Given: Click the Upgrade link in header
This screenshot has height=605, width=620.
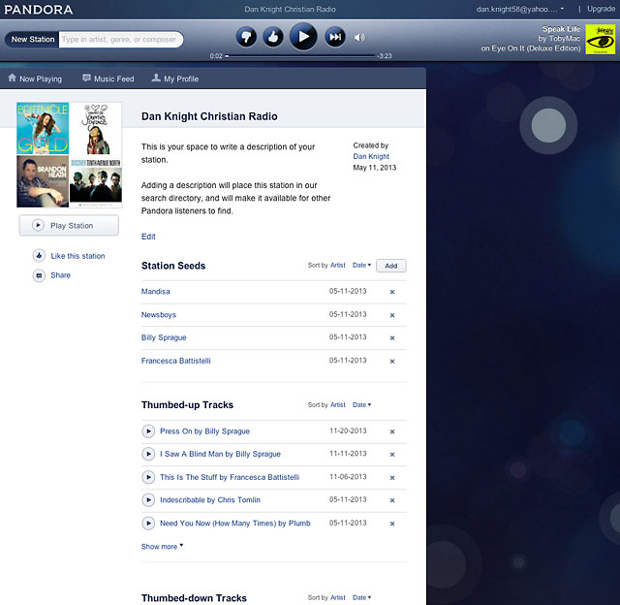Looking at the screenshot, I should pos(601,9).
